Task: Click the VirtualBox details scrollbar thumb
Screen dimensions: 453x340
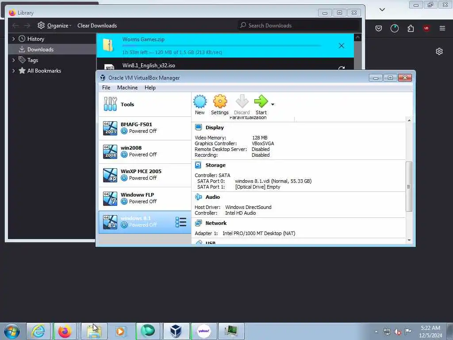Action: pos(409,186)
